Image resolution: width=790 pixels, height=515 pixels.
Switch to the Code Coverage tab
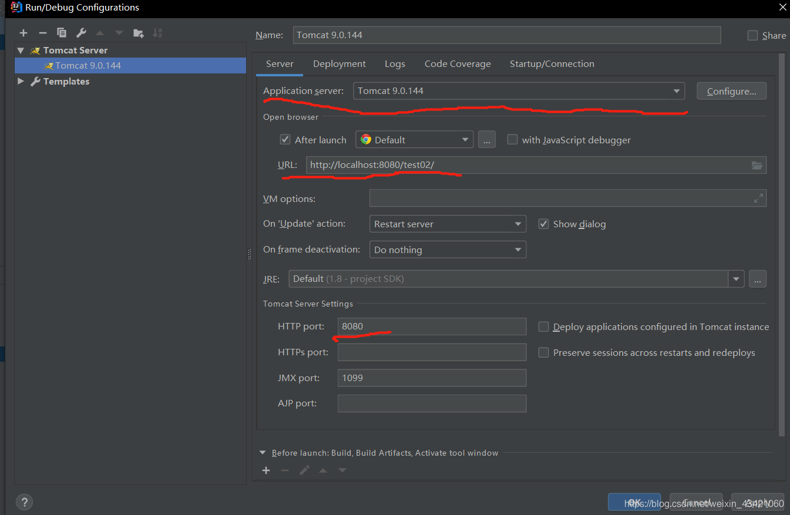(458, 64)
